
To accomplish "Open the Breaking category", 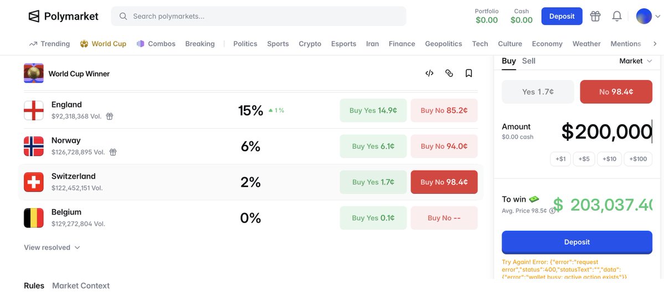I will 200,44.
